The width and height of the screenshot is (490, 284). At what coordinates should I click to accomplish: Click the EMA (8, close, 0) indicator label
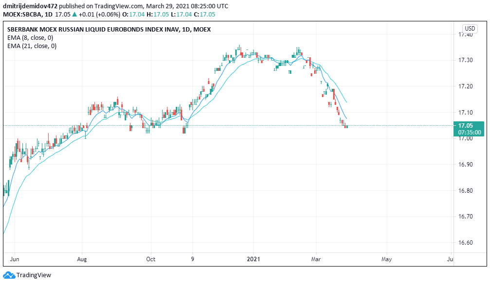(x=30, y=38)
